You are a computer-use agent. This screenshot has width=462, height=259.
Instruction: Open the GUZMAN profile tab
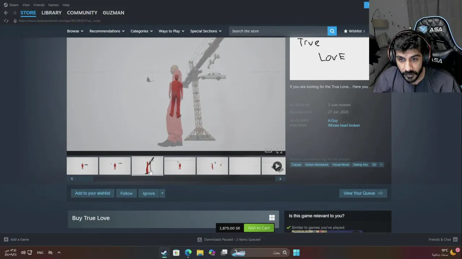[113, 13]
